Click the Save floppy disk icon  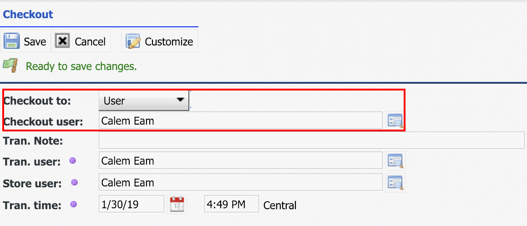click(11, 41)
